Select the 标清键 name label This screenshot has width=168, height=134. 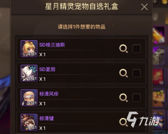pos(47,119)
